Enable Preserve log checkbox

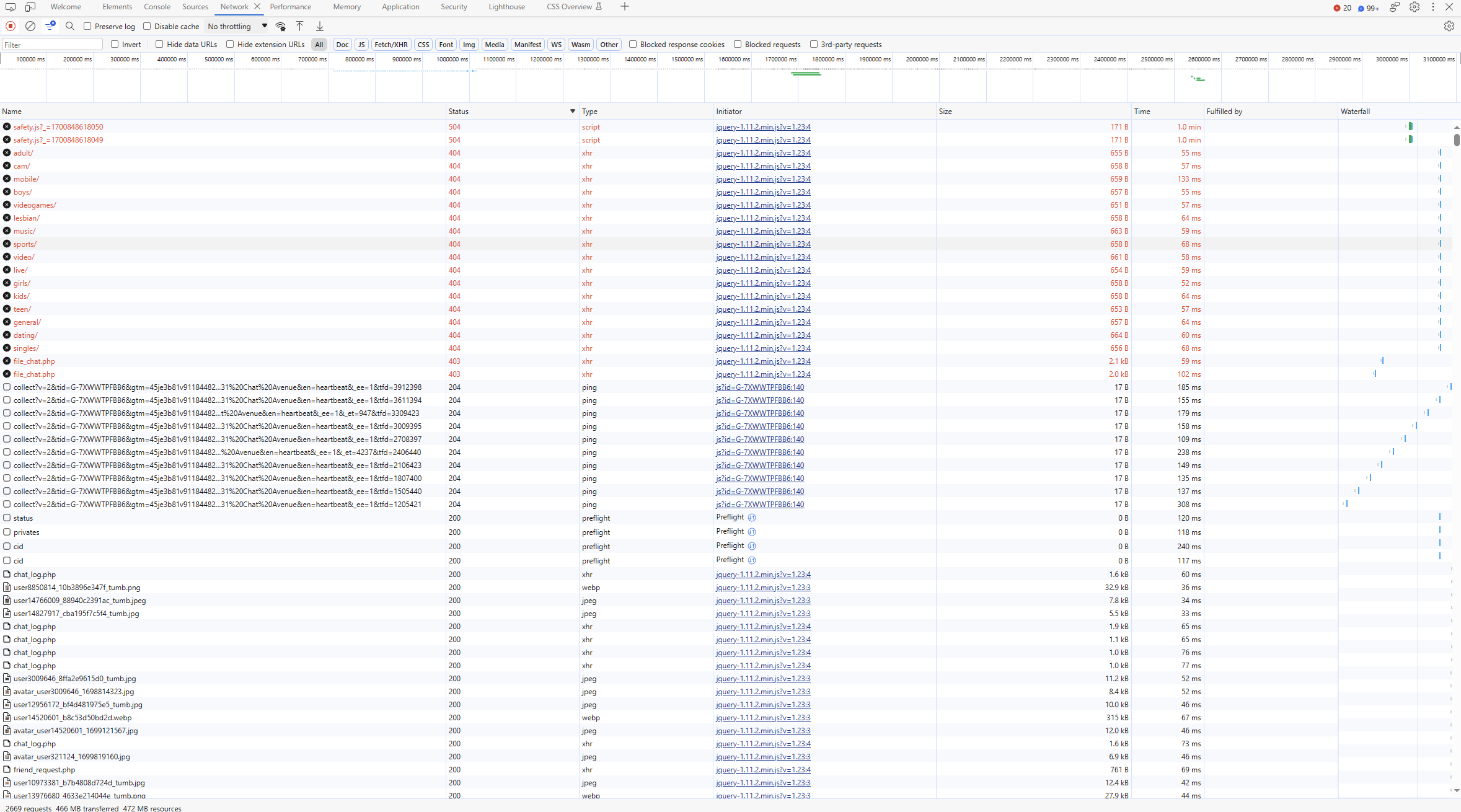pyautogui.click(x=87, y=26)
